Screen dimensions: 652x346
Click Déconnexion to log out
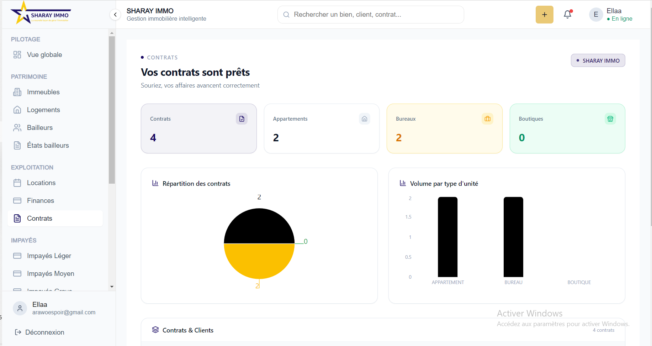click(x=39, y=332)
